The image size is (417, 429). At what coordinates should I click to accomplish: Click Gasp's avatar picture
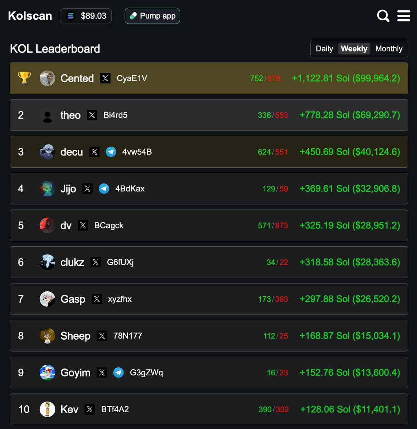[x=47, y=299]
